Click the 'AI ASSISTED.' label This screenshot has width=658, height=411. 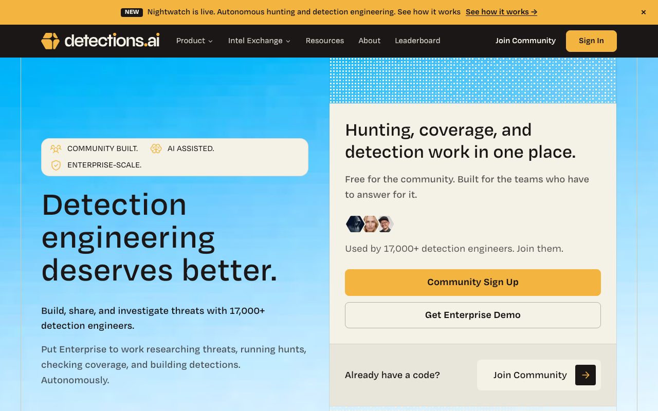point(191,149)
